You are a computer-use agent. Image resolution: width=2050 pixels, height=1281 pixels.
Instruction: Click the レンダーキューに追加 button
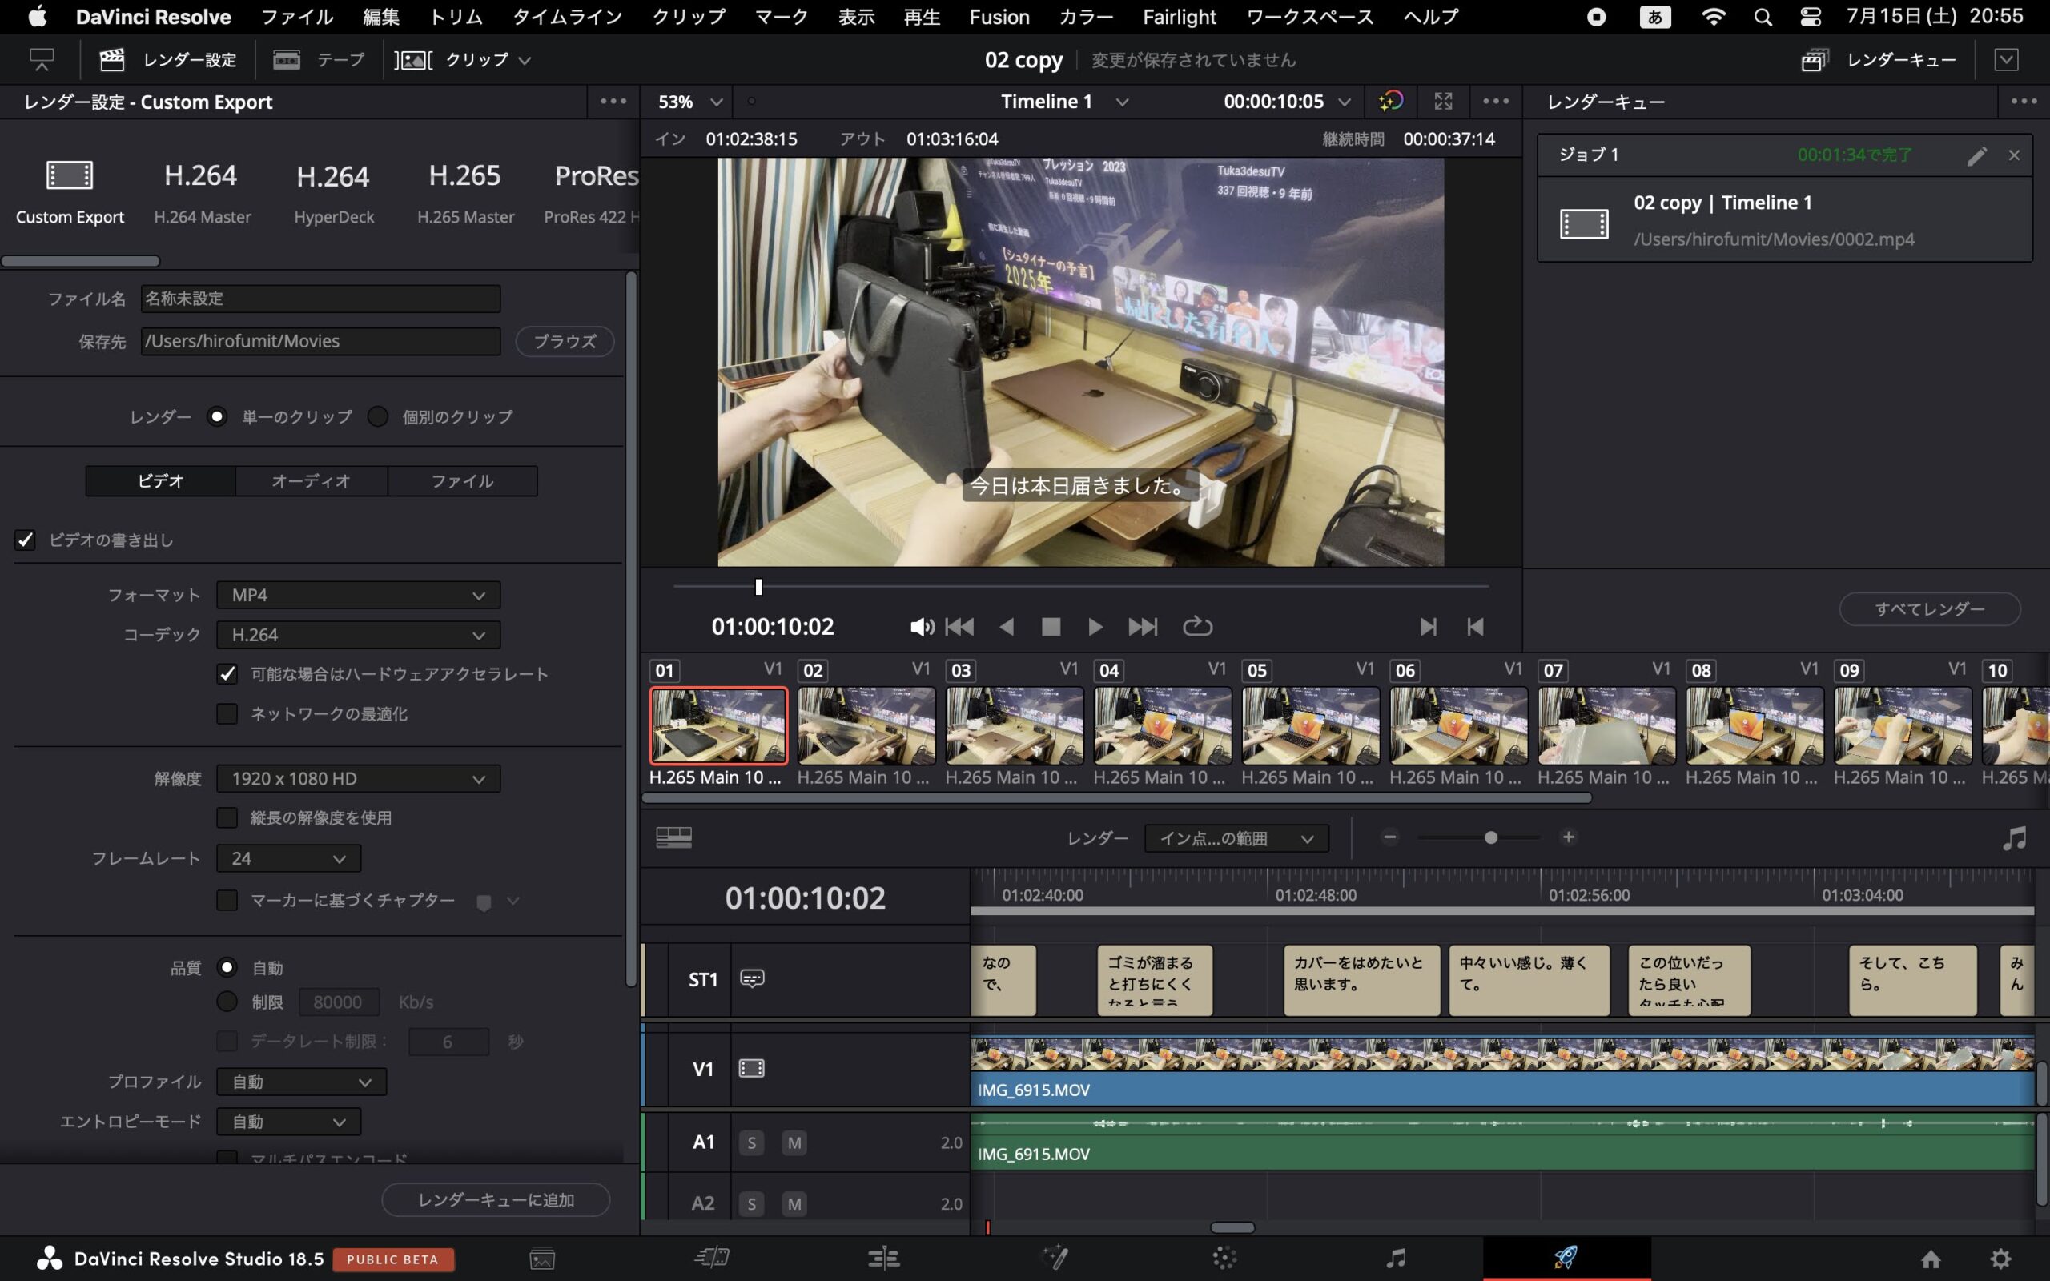(496, 1199)
